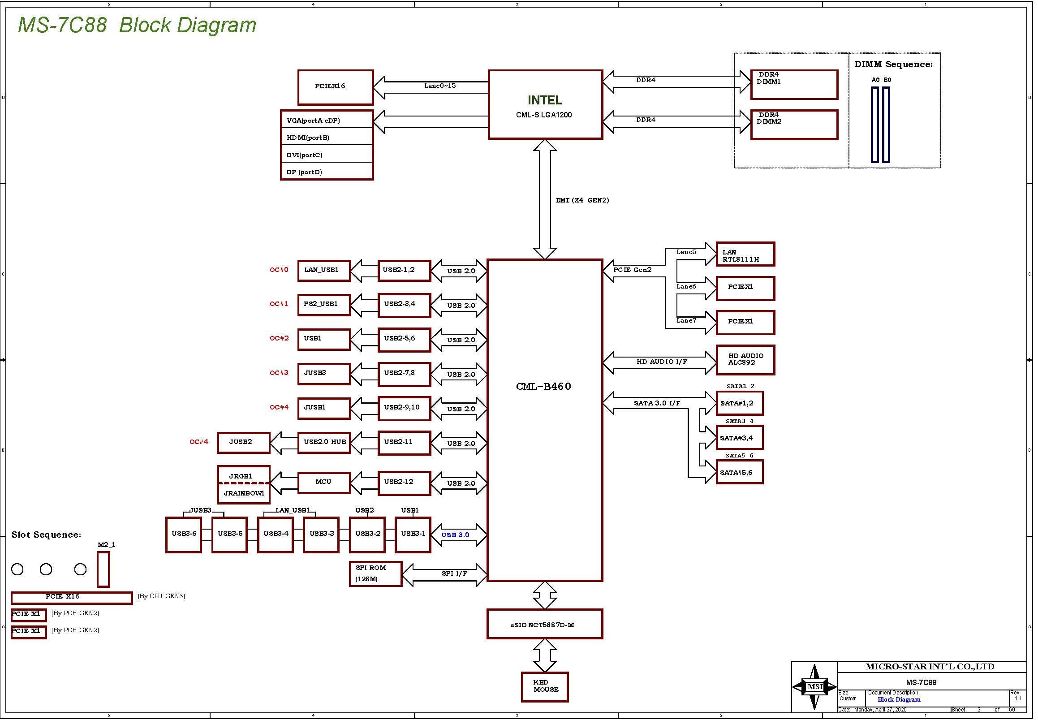
Task: Select the DDR4 DIMM1 block
Action: (x=794, y=84)
